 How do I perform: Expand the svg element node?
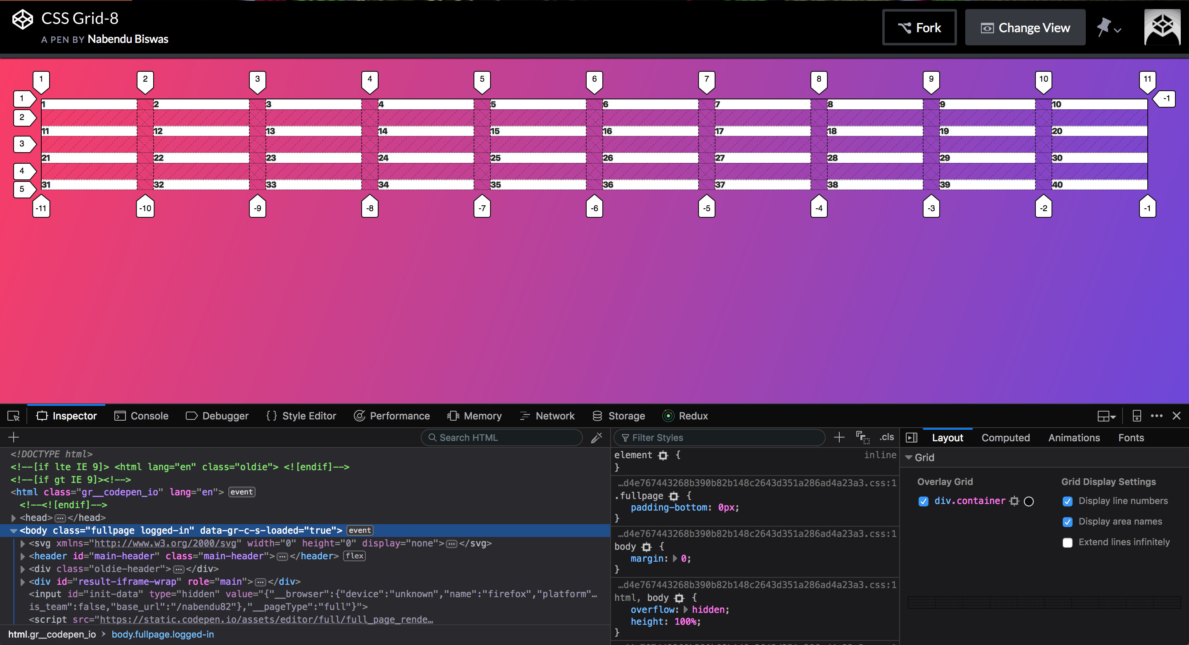23,543
